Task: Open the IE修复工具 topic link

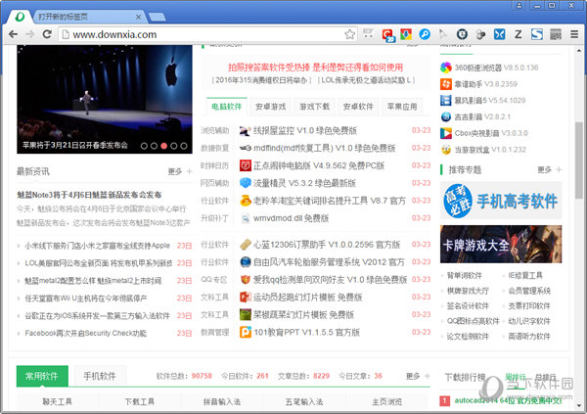Action: pos(525,275)
